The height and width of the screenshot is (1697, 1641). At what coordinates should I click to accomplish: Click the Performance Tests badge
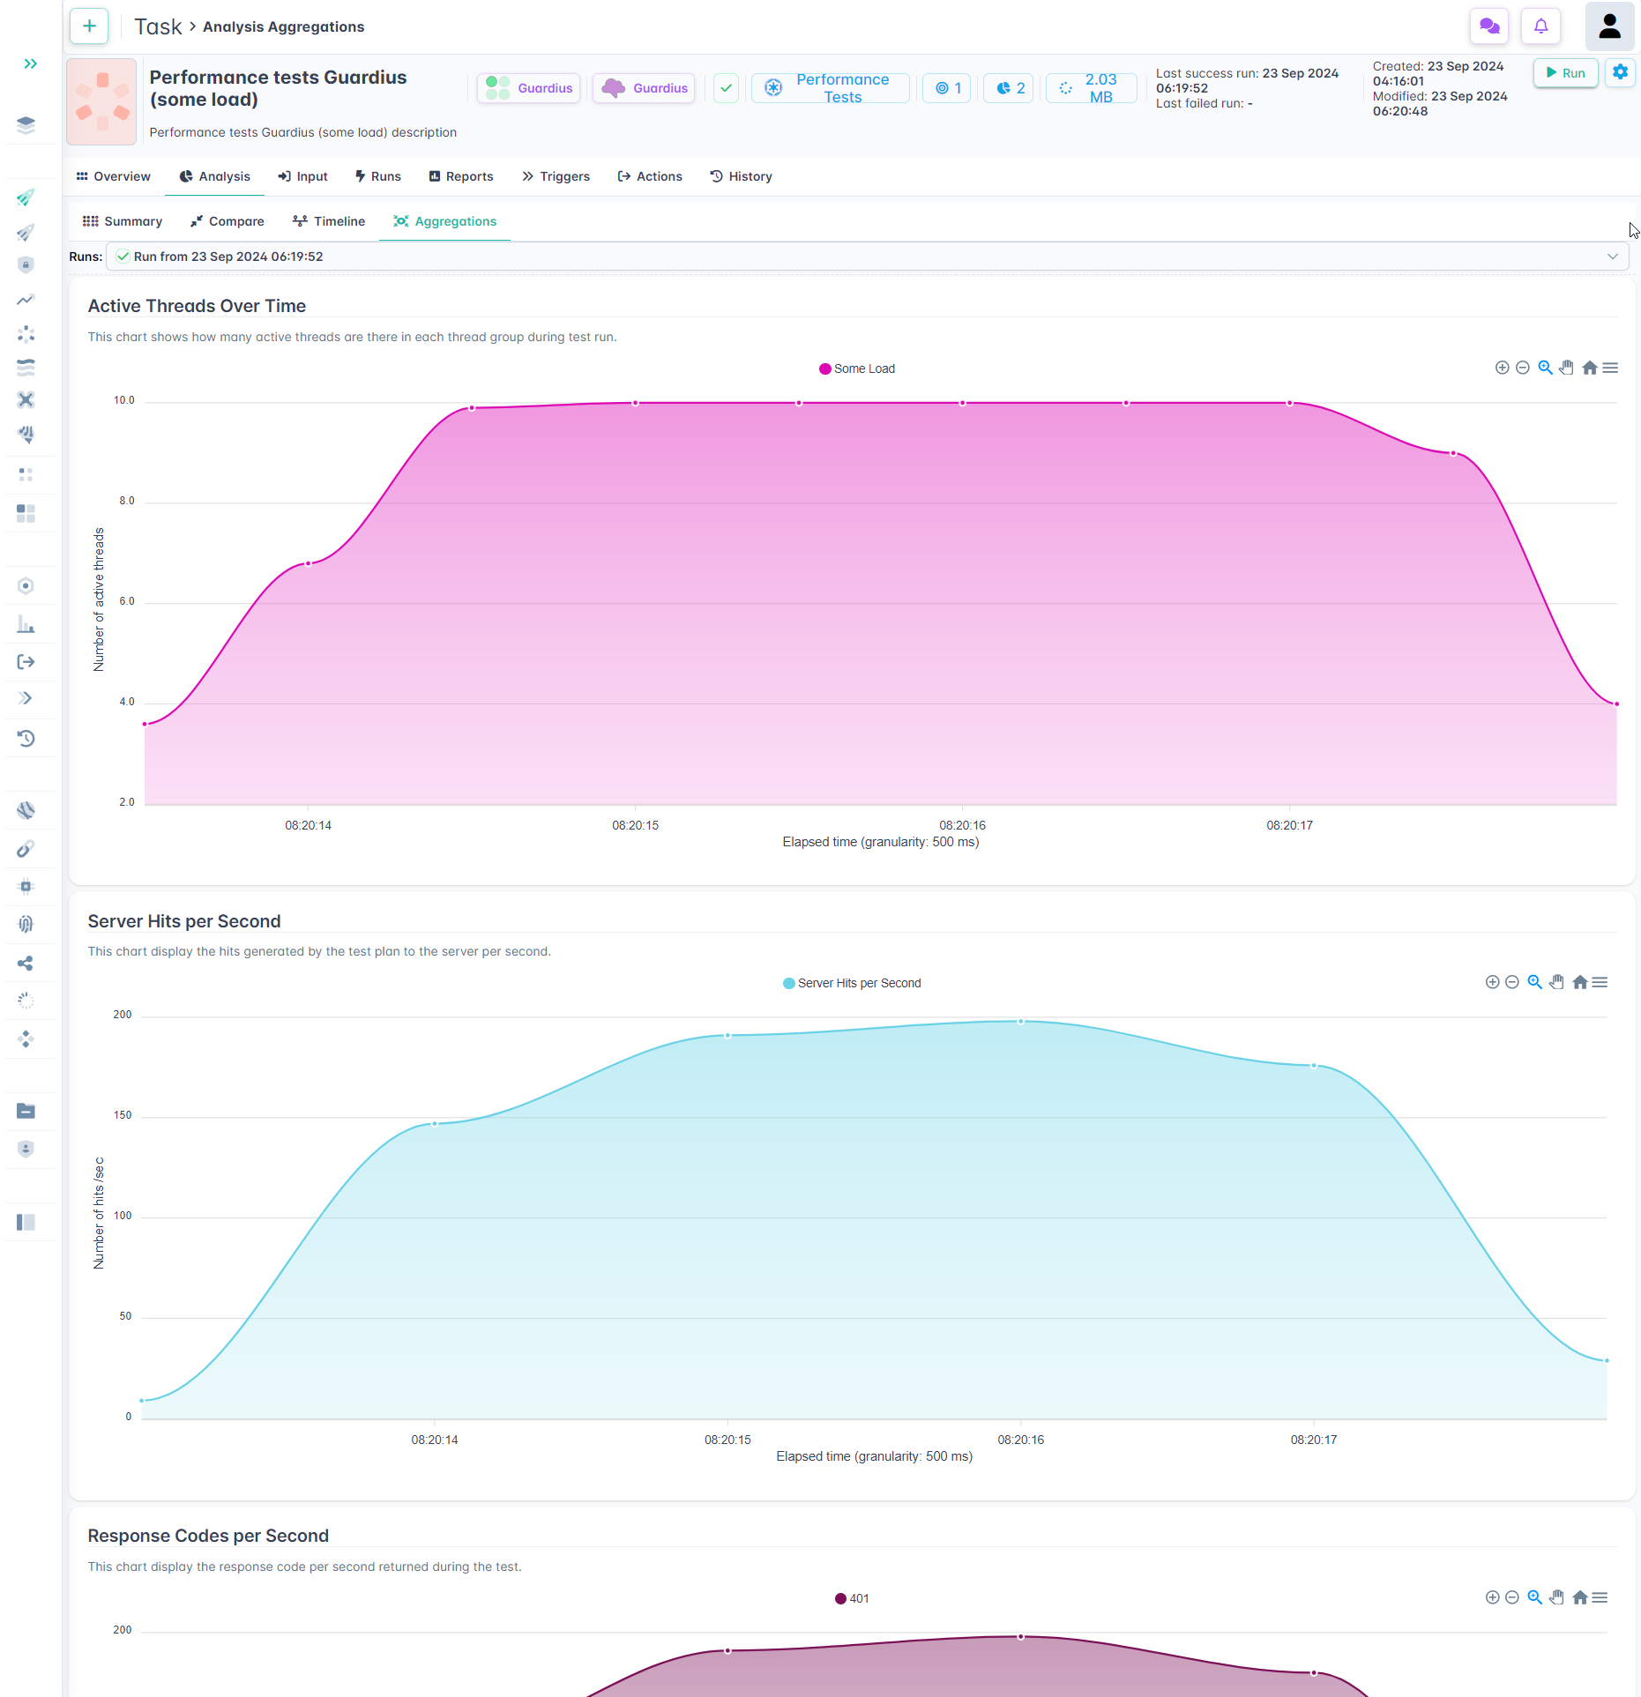tap(830, 88)
